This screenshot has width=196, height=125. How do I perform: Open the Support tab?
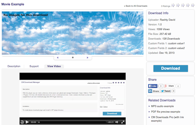[34, 66]
